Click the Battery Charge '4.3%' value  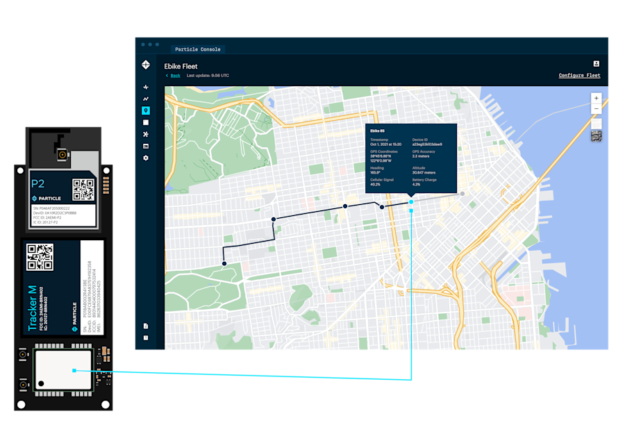(x=416, y=185)
